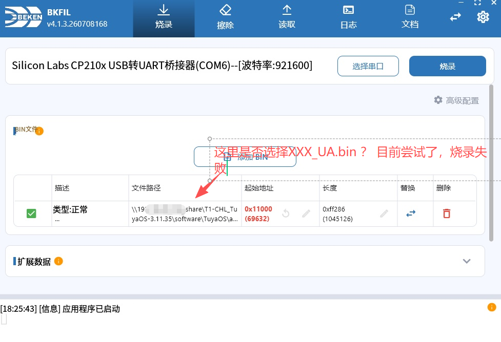Click the 扩展数据 info icon
The width and height of the screenshot is (501, 342).
tap(58, 261)
